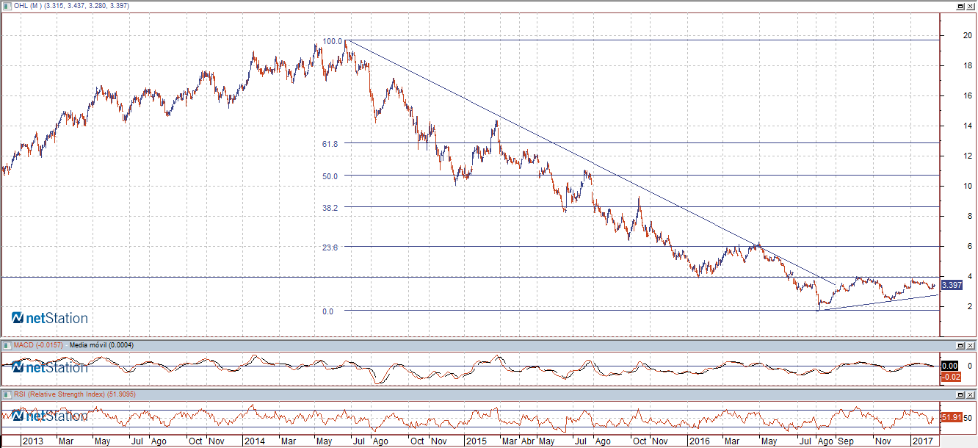978x448 pixels.
Task: Click the OHL chart panel icon
Action: click(6, 6)
